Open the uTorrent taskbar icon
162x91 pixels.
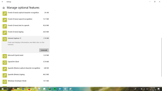point(34,89)
